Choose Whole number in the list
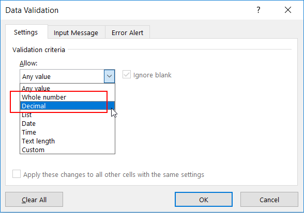The height and width of the screenshot is (213, 304). click(x=67, y=97)
